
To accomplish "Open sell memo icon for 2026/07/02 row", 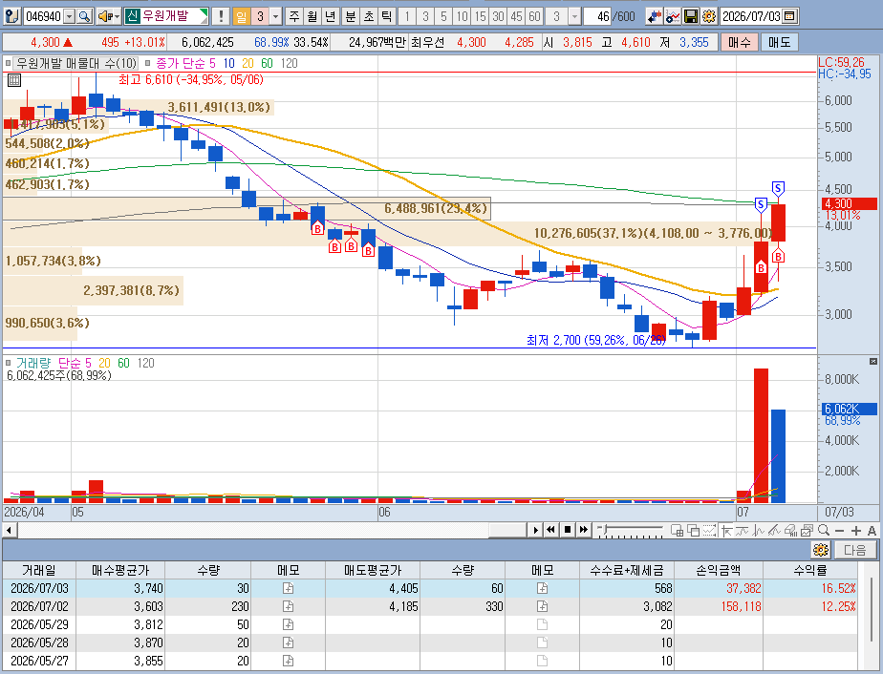I will pyautogui.click(x=542, y=606).
